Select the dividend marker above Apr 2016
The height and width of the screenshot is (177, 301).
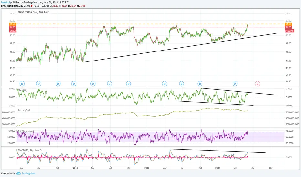[x=93, y=84]
